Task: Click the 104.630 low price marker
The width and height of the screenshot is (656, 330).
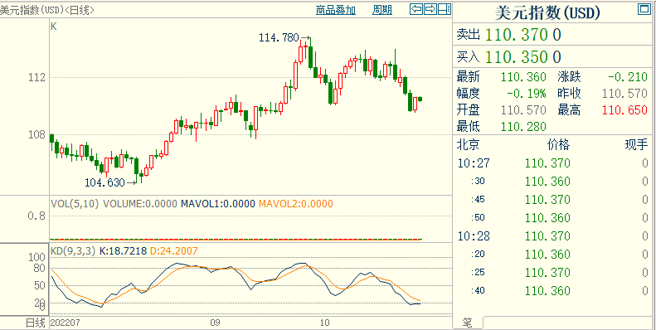Action: (x=104, y=182)
